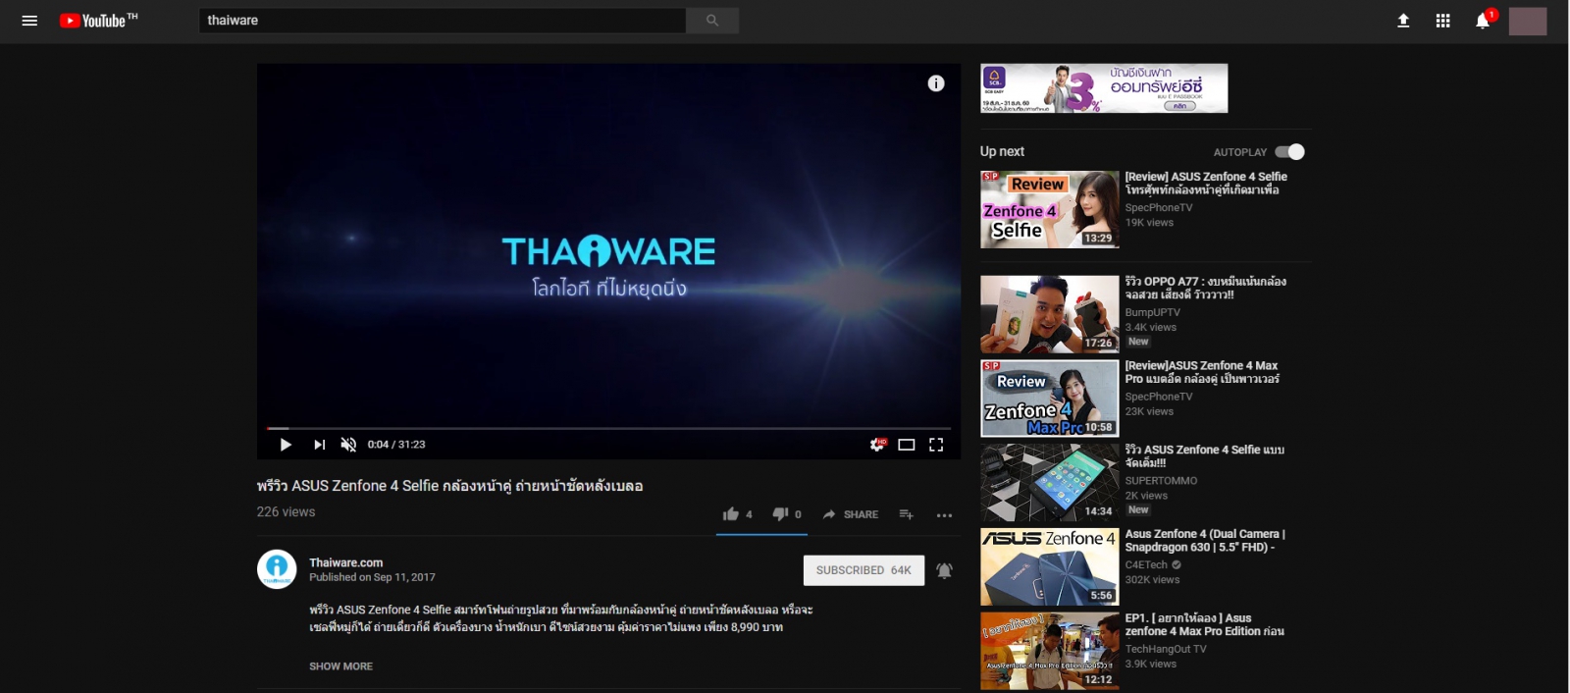The image size is (1570, 693).
Task: Open '[Review] ASUS Zenfone 4 Selfie' title
Action: tap(1206, 184)
